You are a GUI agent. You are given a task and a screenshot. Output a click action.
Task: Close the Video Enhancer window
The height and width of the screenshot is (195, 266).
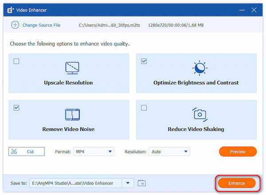[x=254, y=9]
